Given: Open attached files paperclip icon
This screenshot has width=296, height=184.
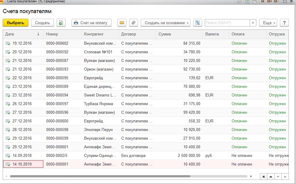Looking at the screenshot, I should (134, 23).
